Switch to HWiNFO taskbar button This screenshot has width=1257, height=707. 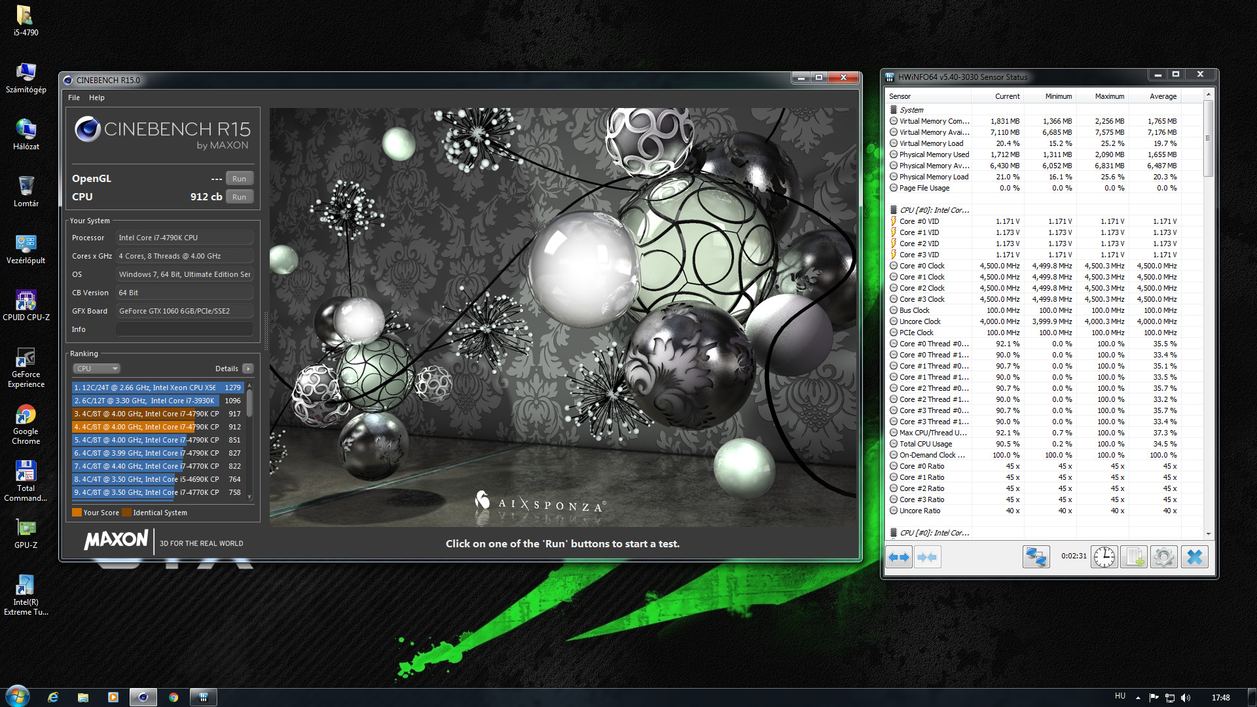[204, 697]
